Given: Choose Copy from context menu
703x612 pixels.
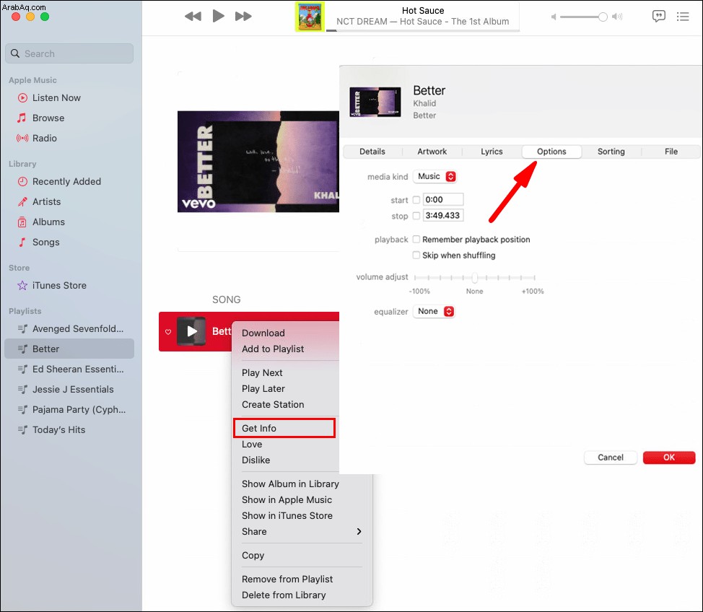Looking at the screenshot, I should pyautogui.click(x=253, y=555).
